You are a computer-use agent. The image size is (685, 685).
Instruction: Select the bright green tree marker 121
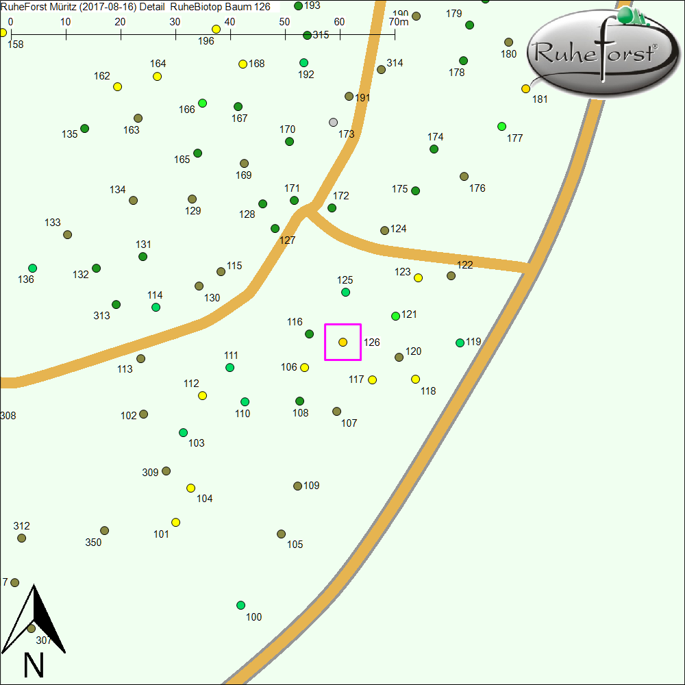pyautogui.click(x=395, y=316)
